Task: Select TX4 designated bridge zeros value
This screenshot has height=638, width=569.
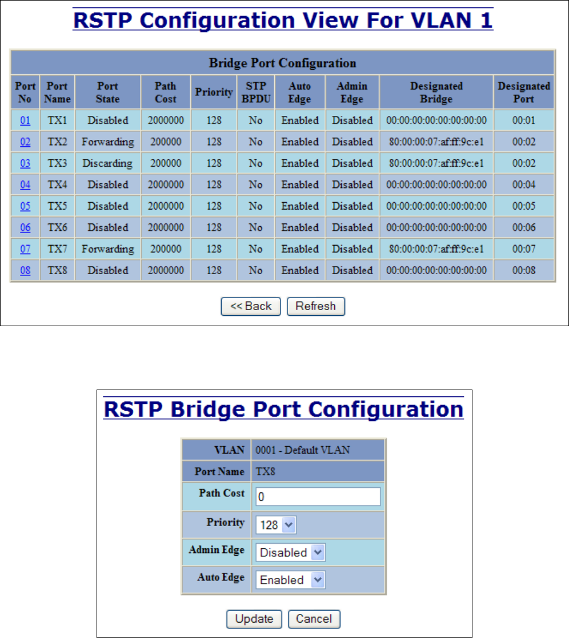Action: click(436, 184)
